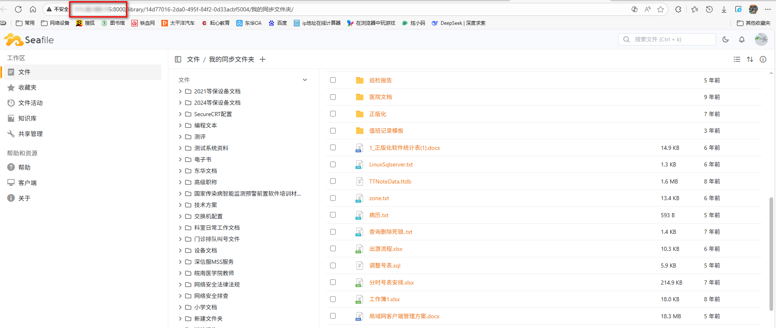
Task: Check the box beside zone.txt
Action: [333, 198]
